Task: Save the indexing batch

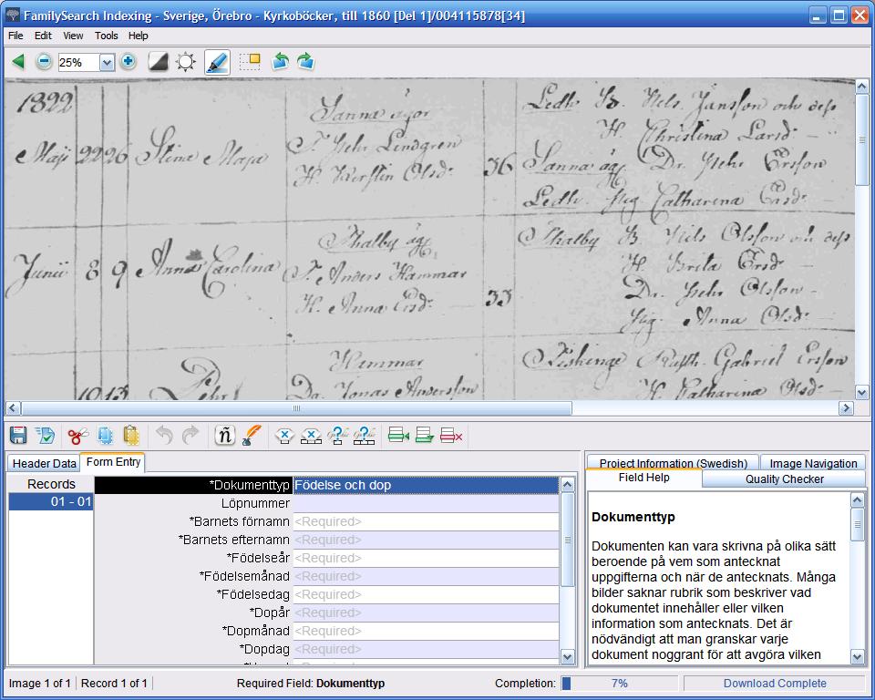Action: (18, 436)
